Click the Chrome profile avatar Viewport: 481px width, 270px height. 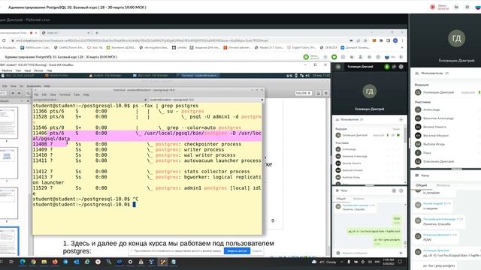click(395, 40)
